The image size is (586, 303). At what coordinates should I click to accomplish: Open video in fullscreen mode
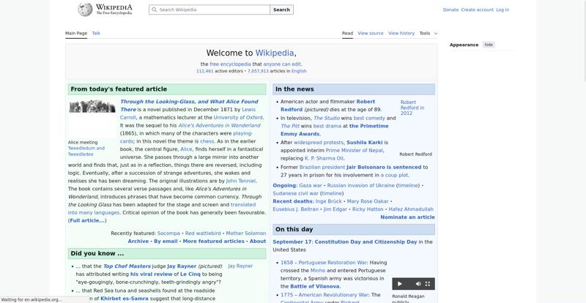(x=428, y=284)
